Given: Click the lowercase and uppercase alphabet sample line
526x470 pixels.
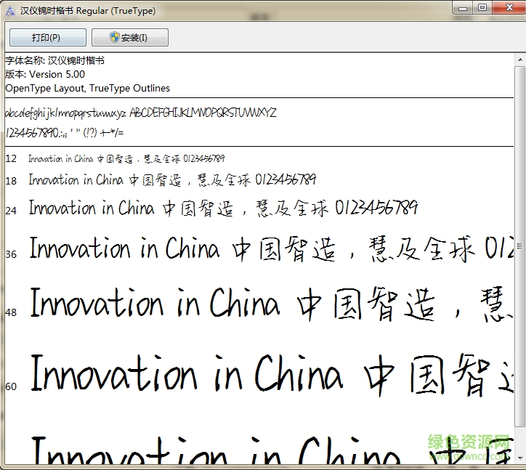Looking at the screenshot, I should (x=141, y=113).
